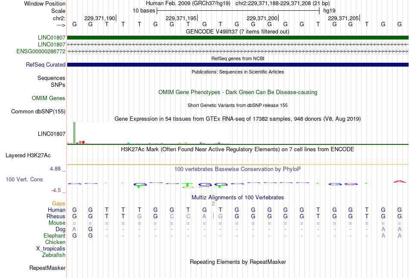Click the GENCODE V49lift37 track title

[238, 32]
